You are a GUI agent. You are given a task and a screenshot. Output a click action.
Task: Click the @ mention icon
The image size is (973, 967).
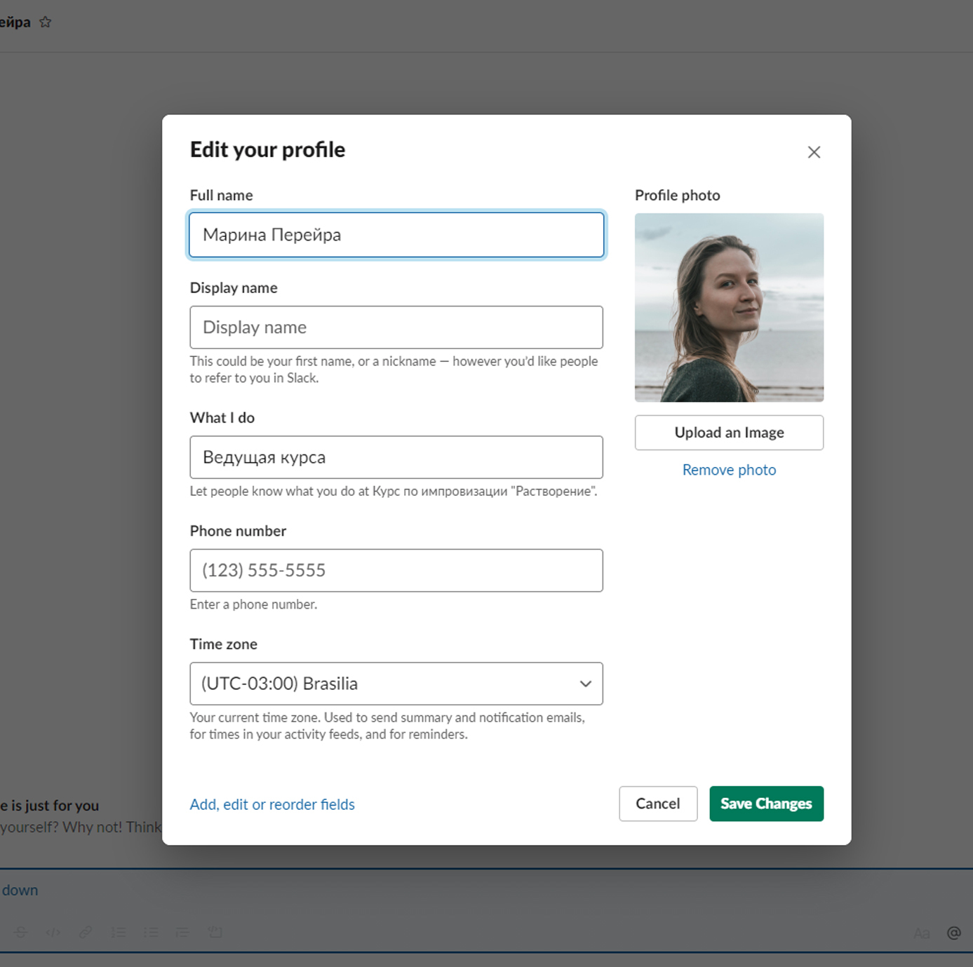[953, 933]
